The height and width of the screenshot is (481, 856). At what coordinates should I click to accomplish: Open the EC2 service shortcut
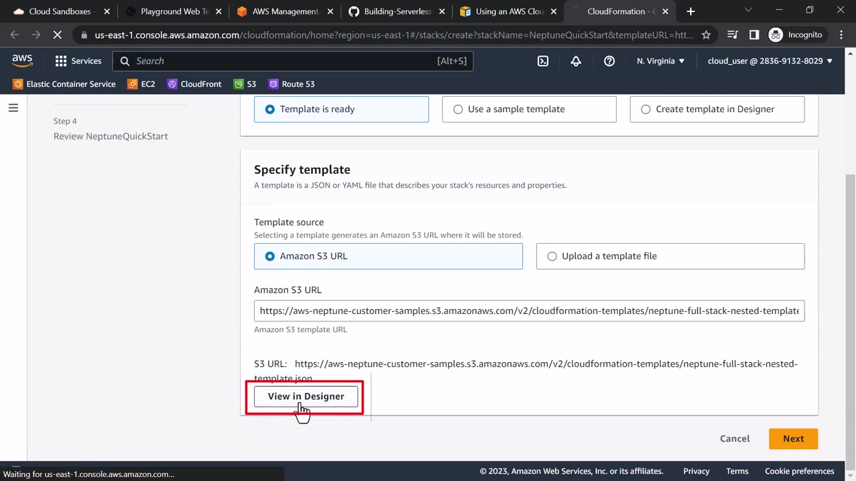[141, 84]
